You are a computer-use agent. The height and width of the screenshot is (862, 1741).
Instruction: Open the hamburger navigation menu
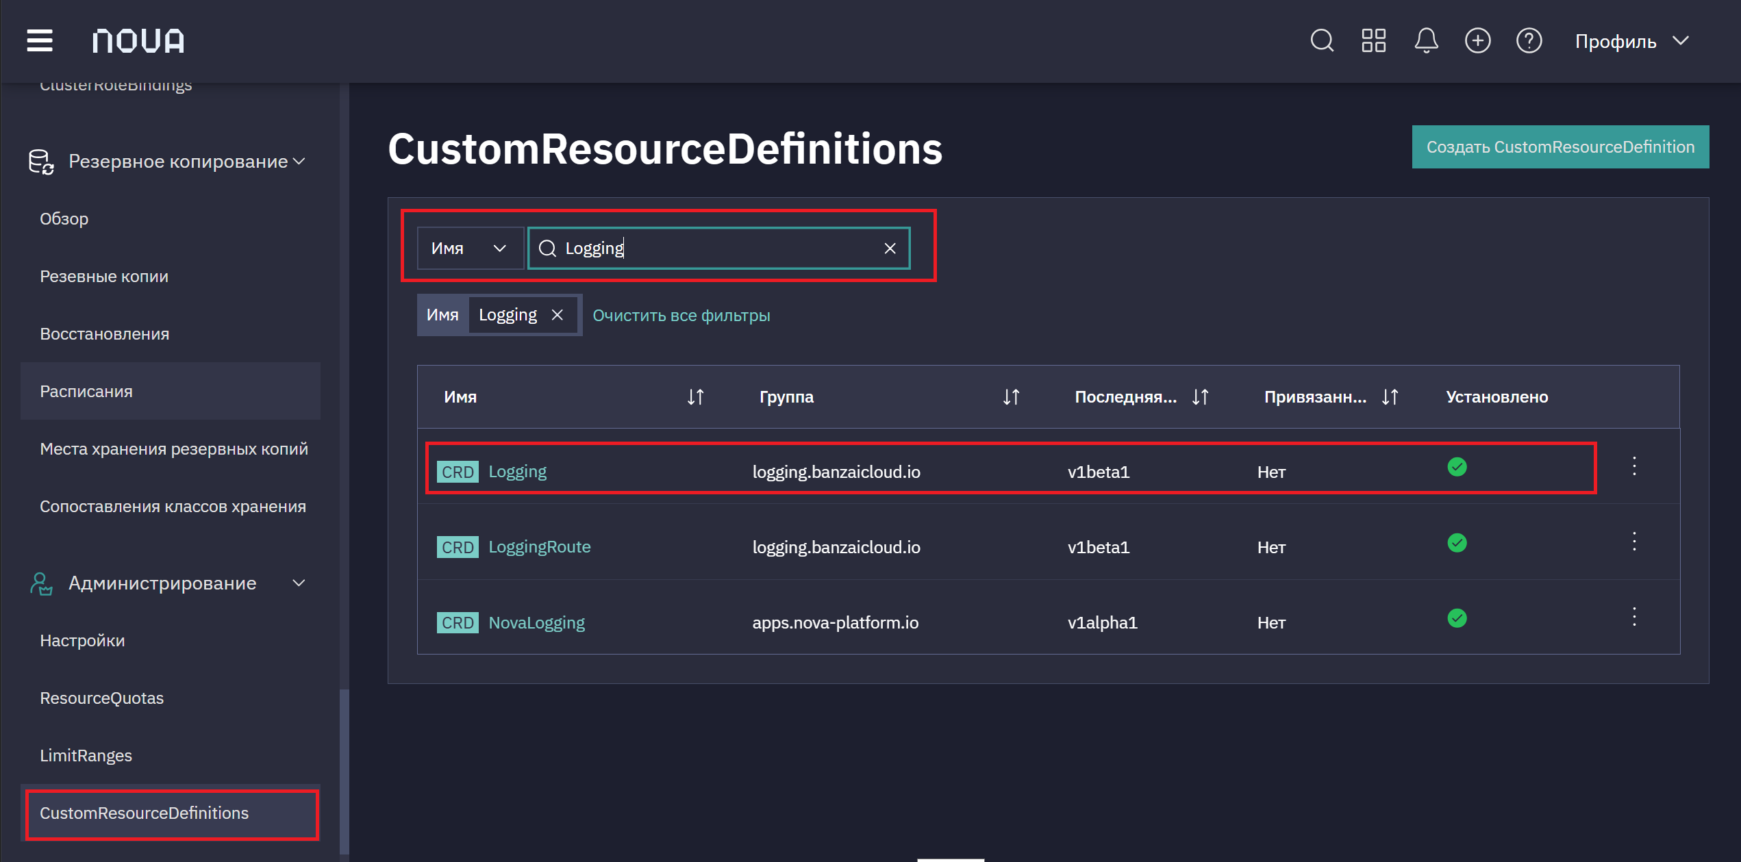40,41
